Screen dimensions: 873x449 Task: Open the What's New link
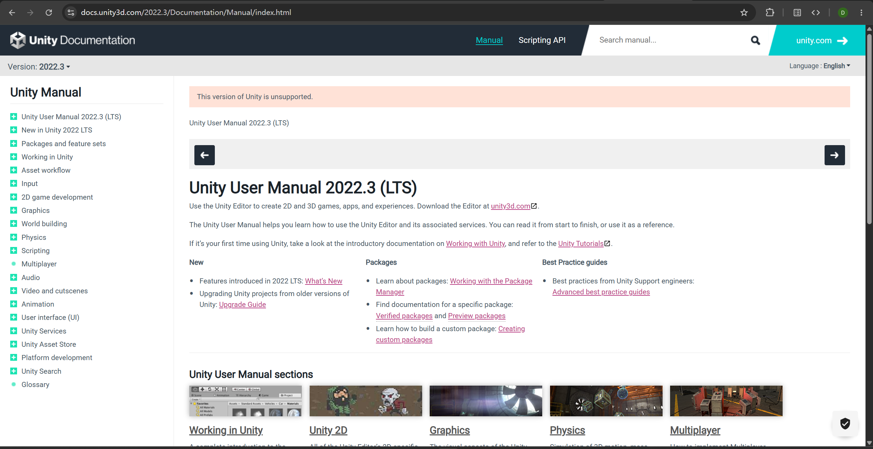tap(323, 281)
